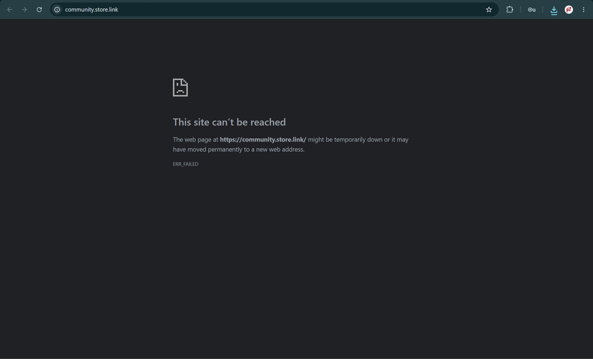Open the Extensions puzzle icon

(x=510, y=10)
